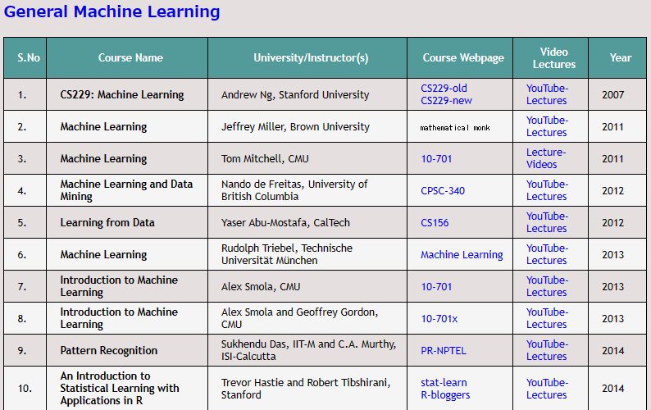Open the 10-701 link for Alex Smola, CMU
The image size is (651, 410).
(436, 287)
